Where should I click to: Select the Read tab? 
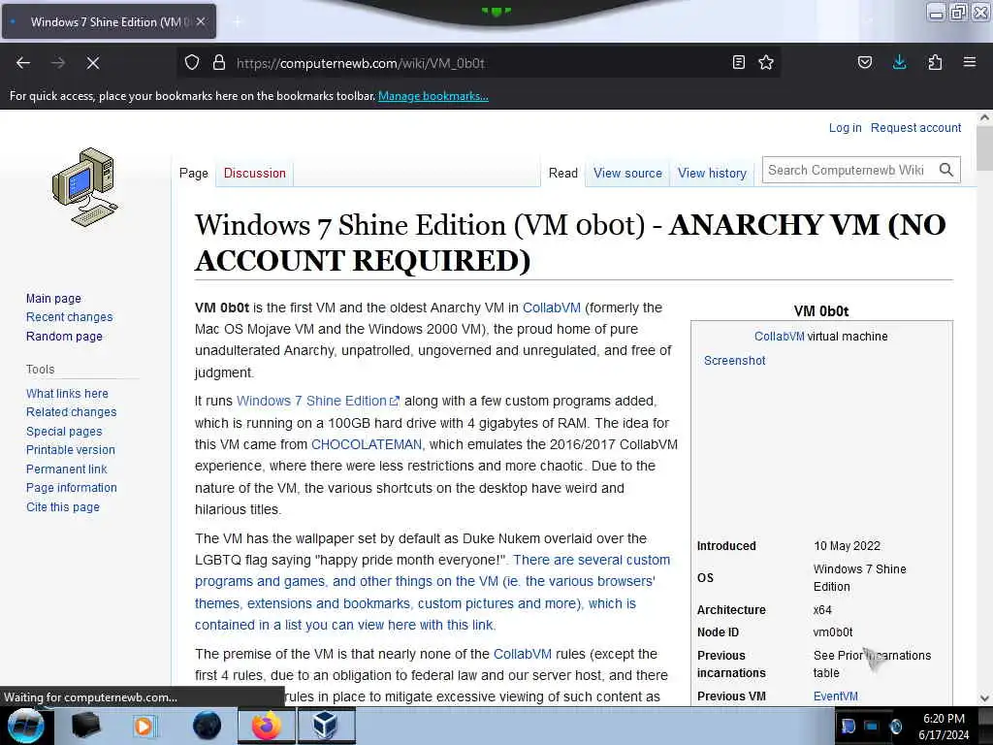(563, 173)
